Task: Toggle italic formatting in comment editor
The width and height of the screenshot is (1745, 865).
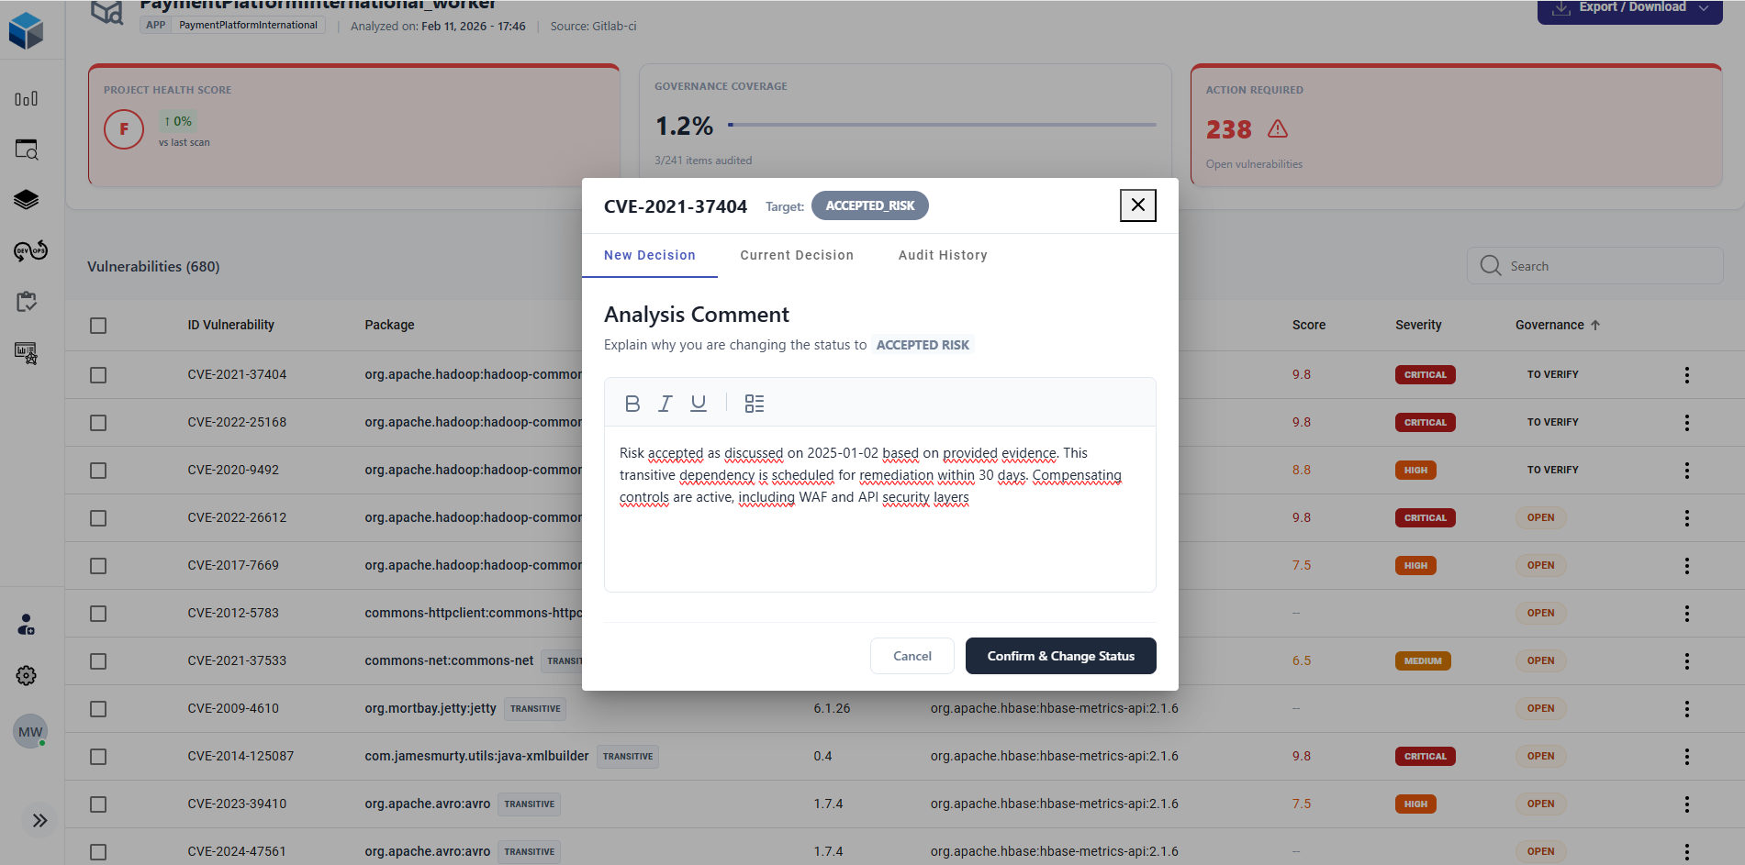Action: 666,404
